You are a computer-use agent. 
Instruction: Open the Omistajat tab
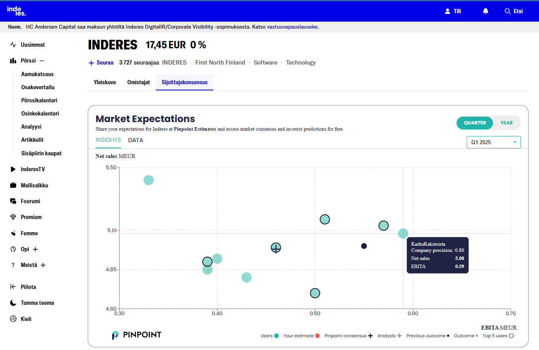click(138, 82)
